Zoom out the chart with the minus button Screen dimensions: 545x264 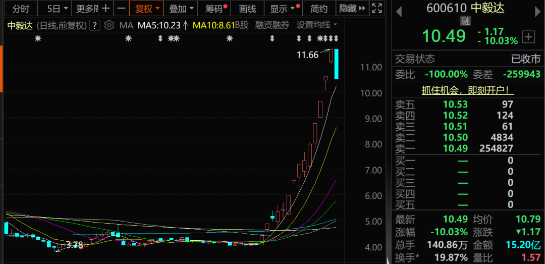[x=121, y=9]
